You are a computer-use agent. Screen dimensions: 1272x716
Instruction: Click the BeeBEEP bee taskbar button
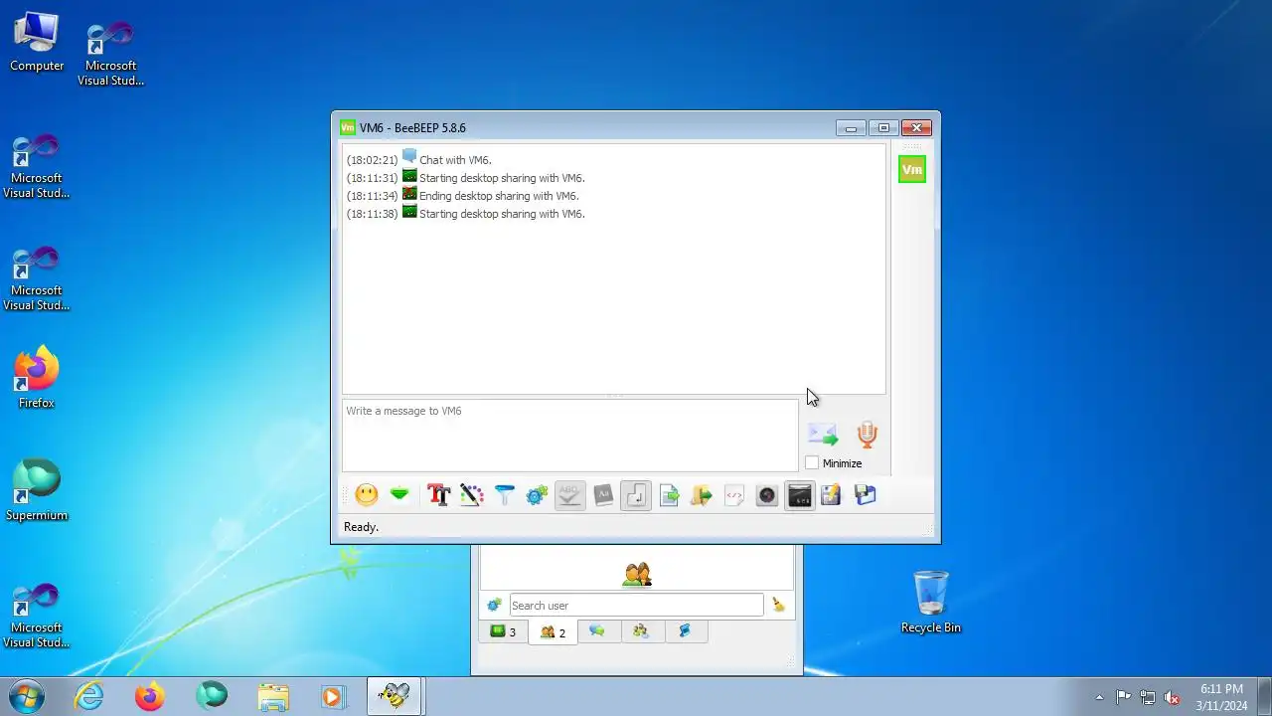pos(395,696)
